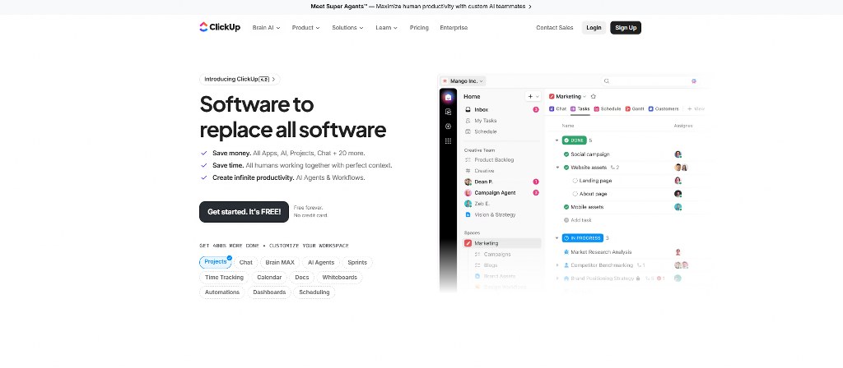The image size is (843, 368).
Task: Click the About page assignee avatar
Action: tap(678, 194)
